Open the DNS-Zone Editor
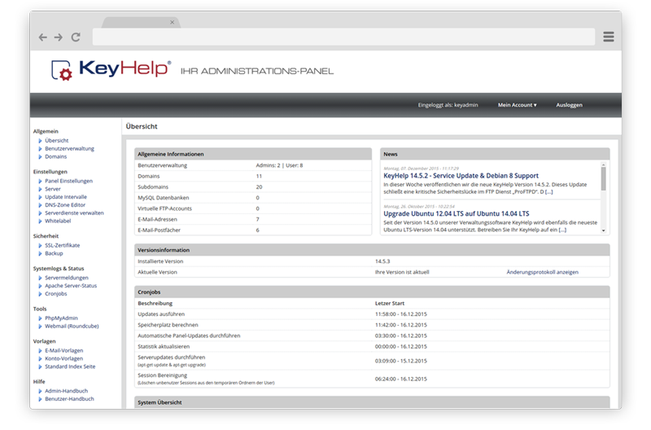 (65, 205)
